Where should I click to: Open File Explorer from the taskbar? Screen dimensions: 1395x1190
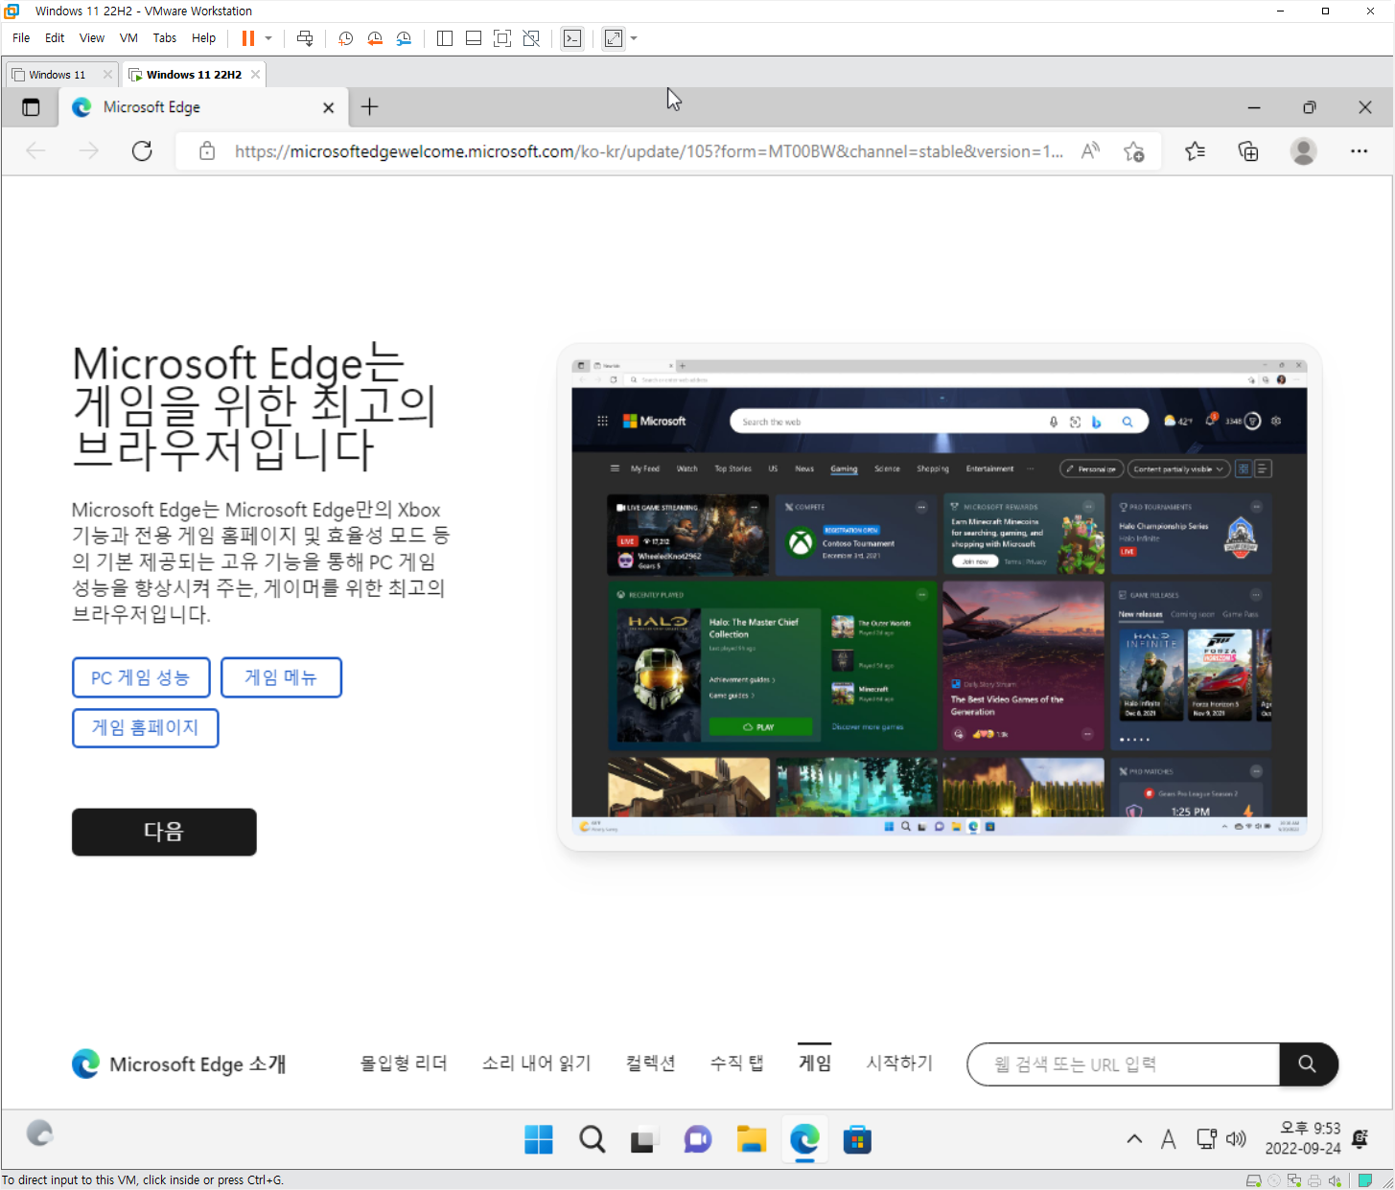point(752,1139)
